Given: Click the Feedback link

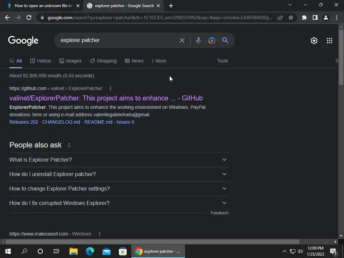Looking at the screenshot, I should coord(219,213).
